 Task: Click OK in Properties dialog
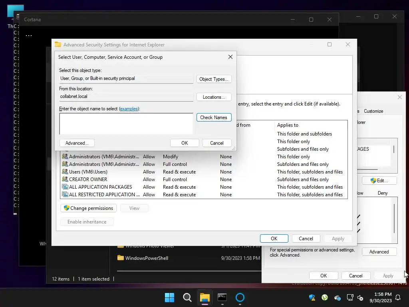(324, 276)
